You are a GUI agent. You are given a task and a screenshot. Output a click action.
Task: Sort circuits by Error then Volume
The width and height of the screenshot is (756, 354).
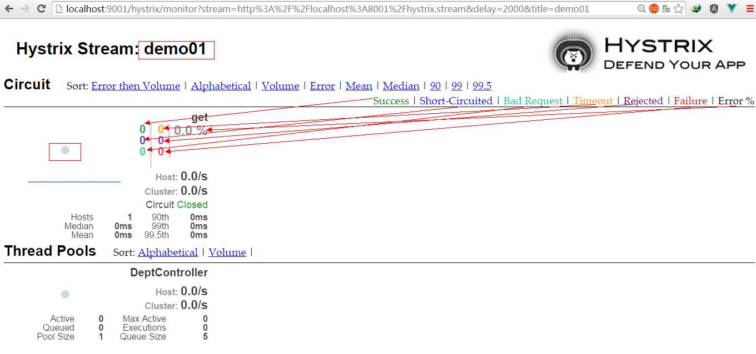(x=136, y=86)
